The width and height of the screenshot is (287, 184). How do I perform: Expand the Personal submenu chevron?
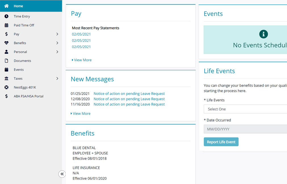click(x=57, y=52)
